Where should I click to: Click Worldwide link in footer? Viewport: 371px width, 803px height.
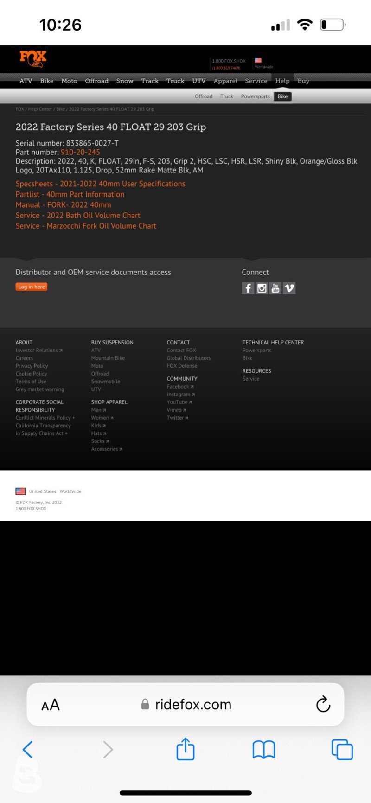click(x=70, y=491)
